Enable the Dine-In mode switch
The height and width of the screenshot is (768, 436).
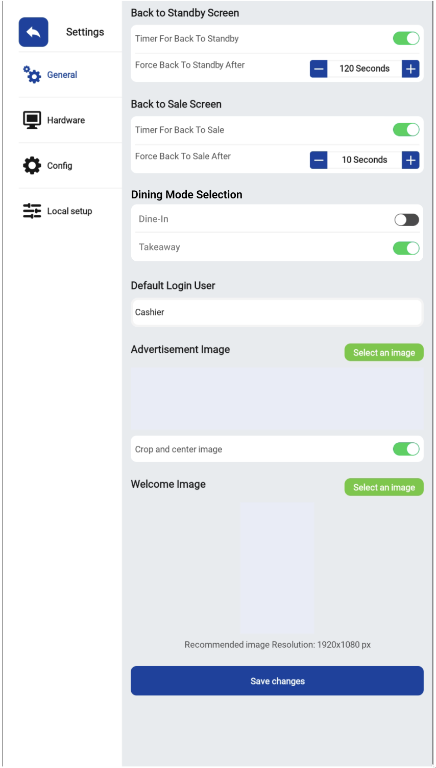406,220
